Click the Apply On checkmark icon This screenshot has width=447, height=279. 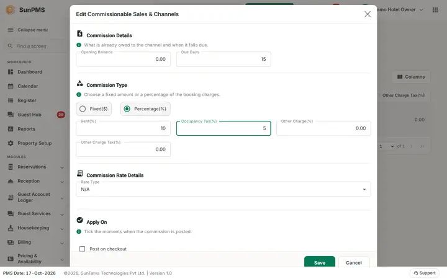point(80,220)
